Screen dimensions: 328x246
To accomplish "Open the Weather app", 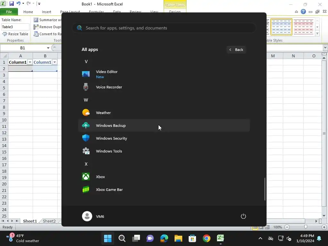I will tap(164, 113).
